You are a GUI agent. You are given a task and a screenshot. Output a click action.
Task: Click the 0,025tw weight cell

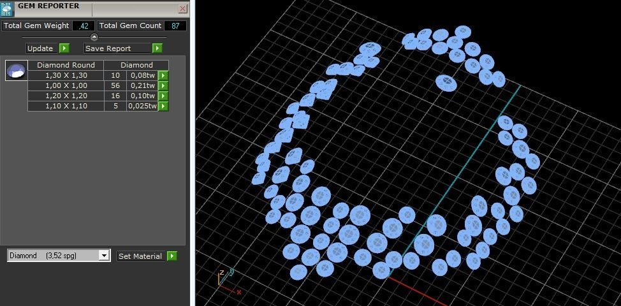tap(143, 106)
